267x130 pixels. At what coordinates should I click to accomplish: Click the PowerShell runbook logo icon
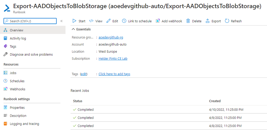(7, 8)
